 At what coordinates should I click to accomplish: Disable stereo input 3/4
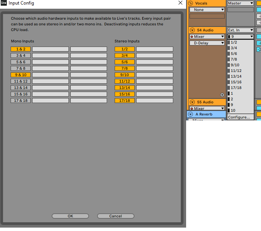[x=124, y=56]
